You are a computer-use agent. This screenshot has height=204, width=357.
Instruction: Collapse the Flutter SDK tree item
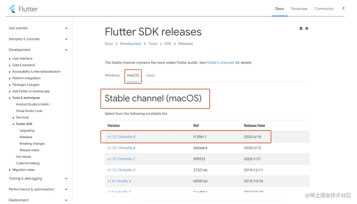14,124
